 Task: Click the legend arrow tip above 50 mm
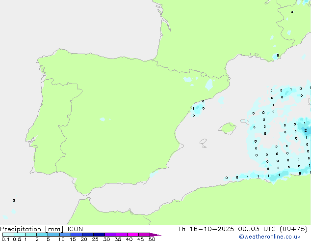(155, 235)
